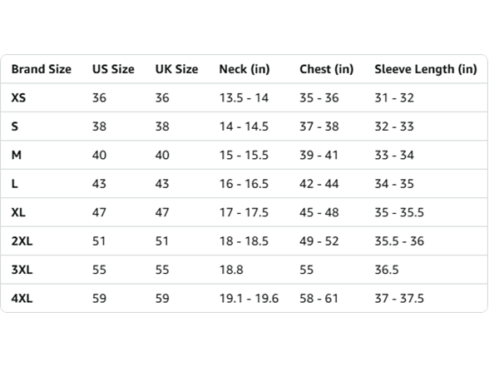Click sleeve length value 36.5
489x367 pixels.
[x=387, y=270]
